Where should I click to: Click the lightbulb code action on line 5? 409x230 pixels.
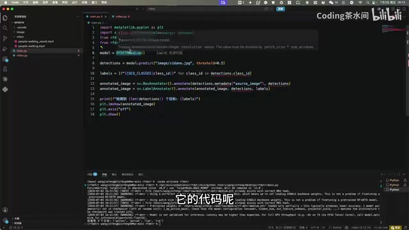pyautogui.click(x=102, y=47)
